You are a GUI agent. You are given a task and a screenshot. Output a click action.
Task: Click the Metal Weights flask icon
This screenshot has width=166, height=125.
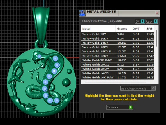[x=82, y=13]
